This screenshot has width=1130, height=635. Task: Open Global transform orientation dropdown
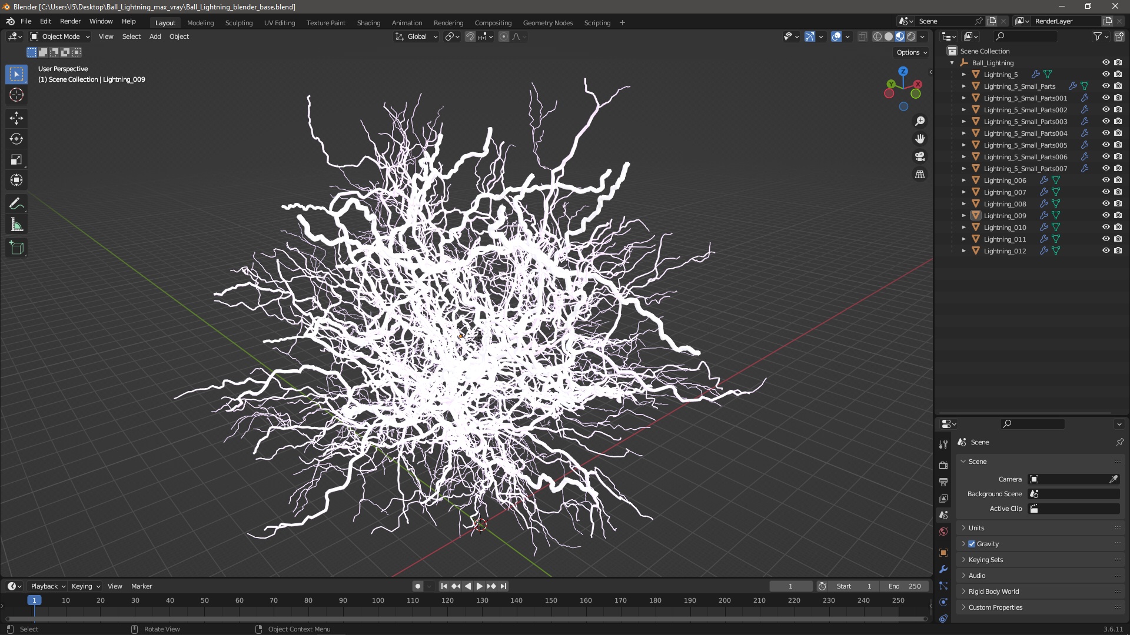tap(416, 36)
